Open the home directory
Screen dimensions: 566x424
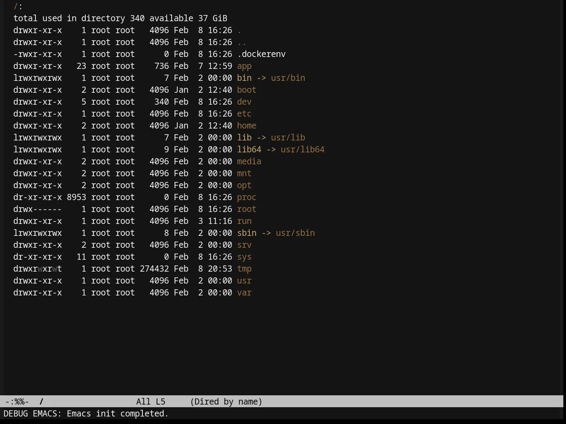pos(247,125)
